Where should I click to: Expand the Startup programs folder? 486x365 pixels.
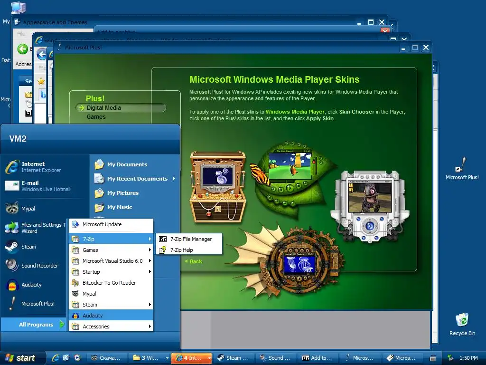click(x=111, y=272)
